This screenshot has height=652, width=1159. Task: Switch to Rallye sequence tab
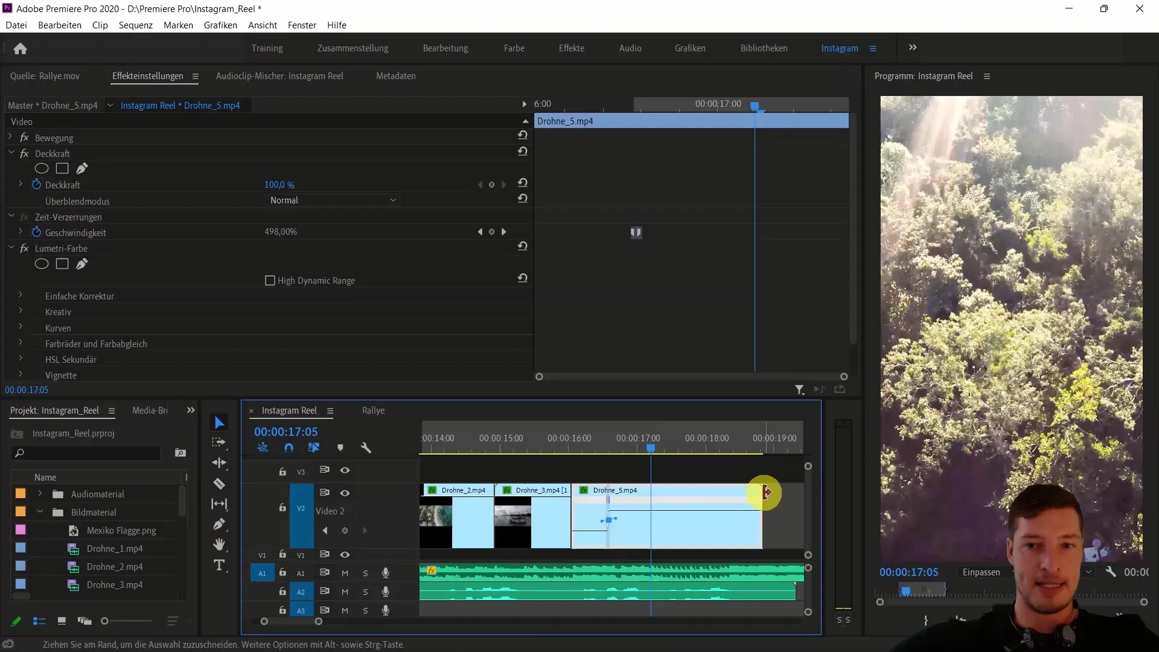click(373, 411)
